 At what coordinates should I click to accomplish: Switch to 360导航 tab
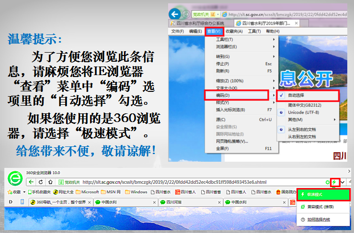point(60,202)
